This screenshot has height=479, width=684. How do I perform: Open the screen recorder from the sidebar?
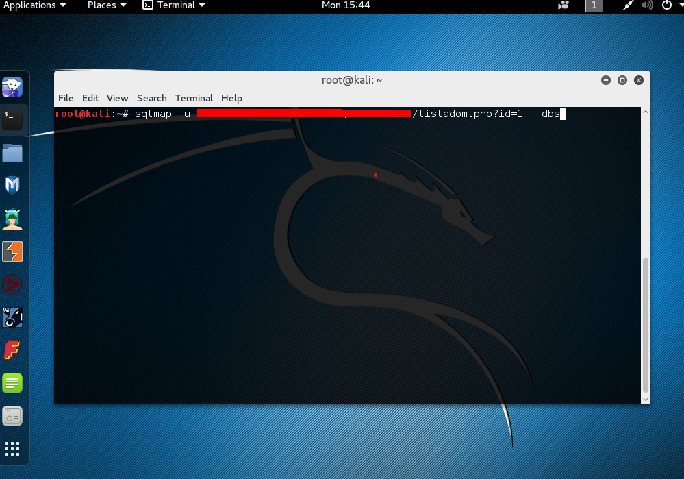[13, 415]
